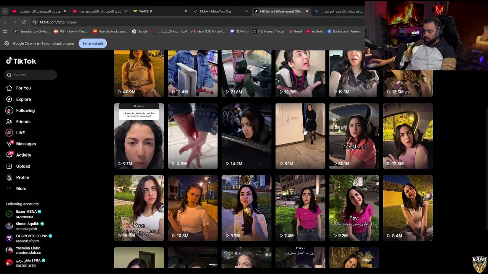Click the search magnifier icon
Image resolution: width=488 pixels, height=274 pixels.
[x=9, y=75]
